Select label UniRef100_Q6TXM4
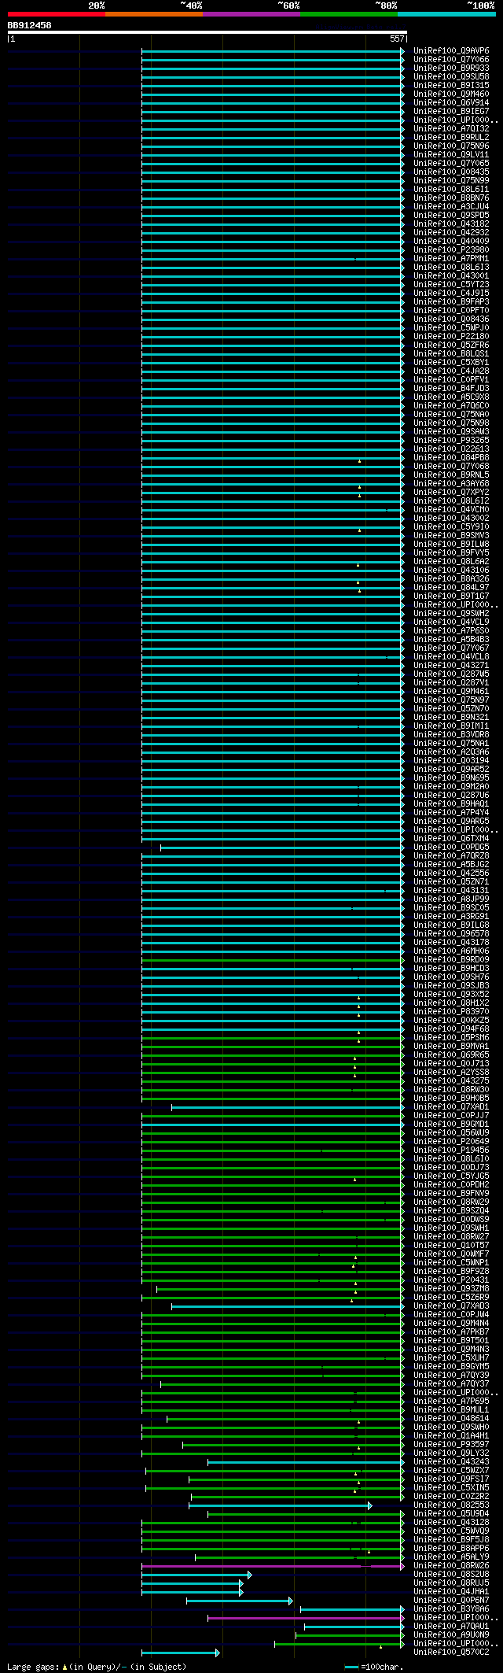The image size is (503, 1673). tap(451, 838)
